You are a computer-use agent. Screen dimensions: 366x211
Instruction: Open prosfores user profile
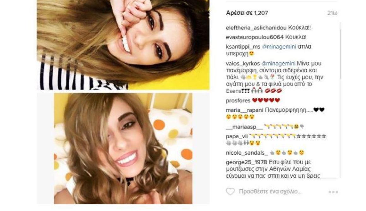tap(238, 100)
